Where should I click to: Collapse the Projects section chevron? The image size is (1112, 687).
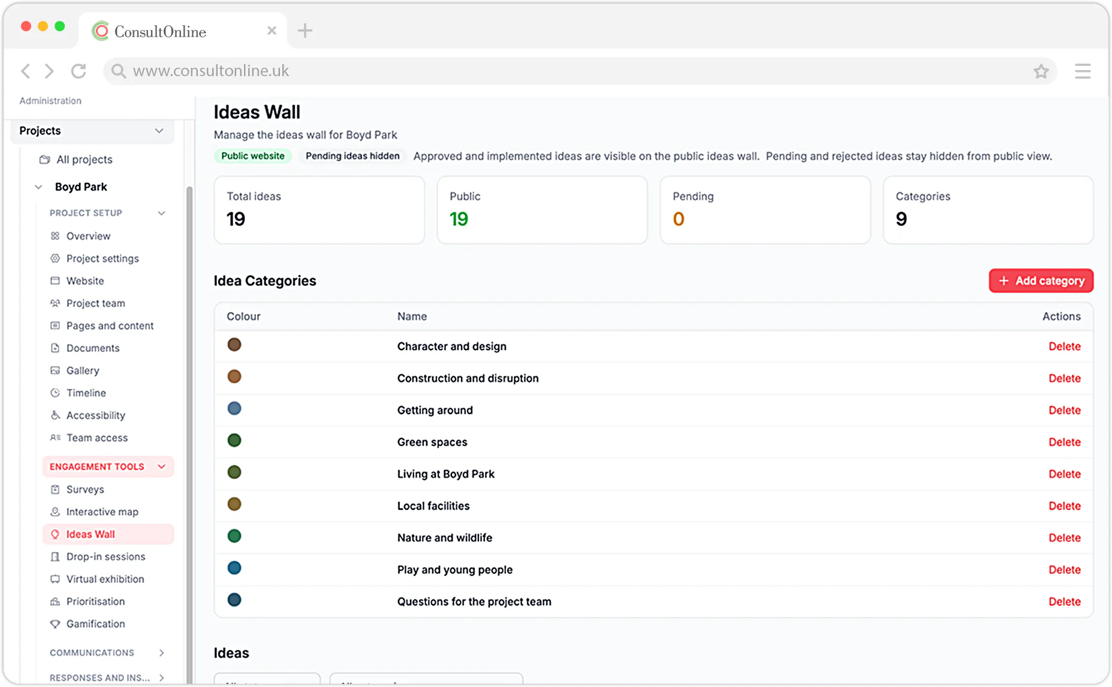click(x=159, y=131)
